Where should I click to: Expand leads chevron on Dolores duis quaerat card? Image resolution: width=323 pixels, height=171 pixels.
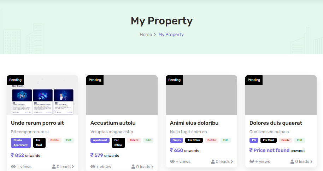point(311,161)
